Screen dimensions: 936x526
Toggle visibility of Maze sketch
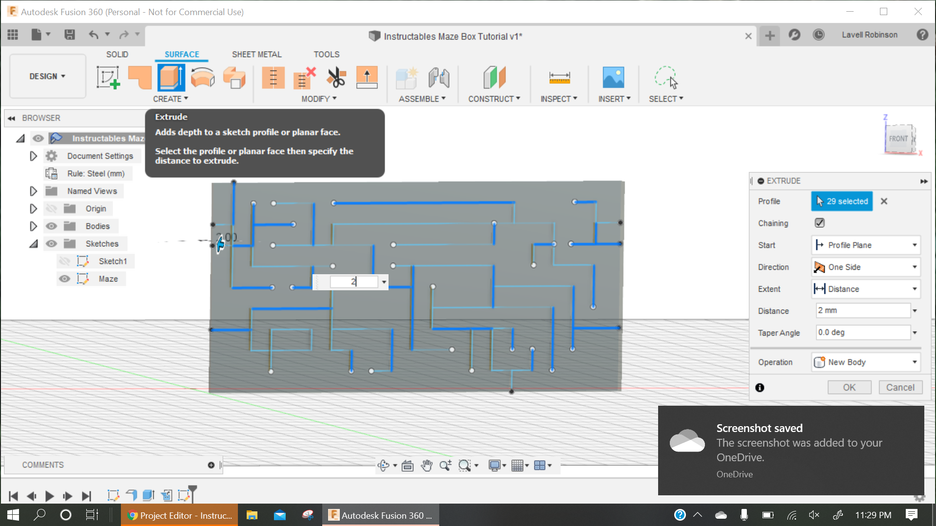pyautogui.click(x=64, y=279)
